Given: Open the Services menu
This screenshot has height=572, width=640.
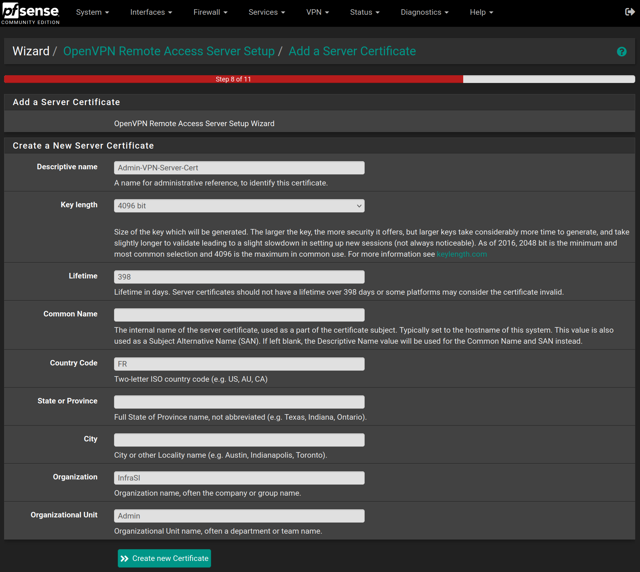Looking at the screenshot, I should click(267, 12).
